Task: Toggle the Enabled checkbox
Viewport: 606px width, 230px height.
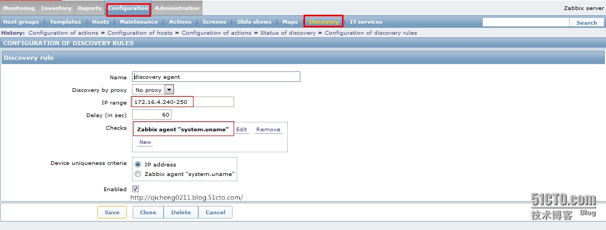Action: tap(135, 189)
